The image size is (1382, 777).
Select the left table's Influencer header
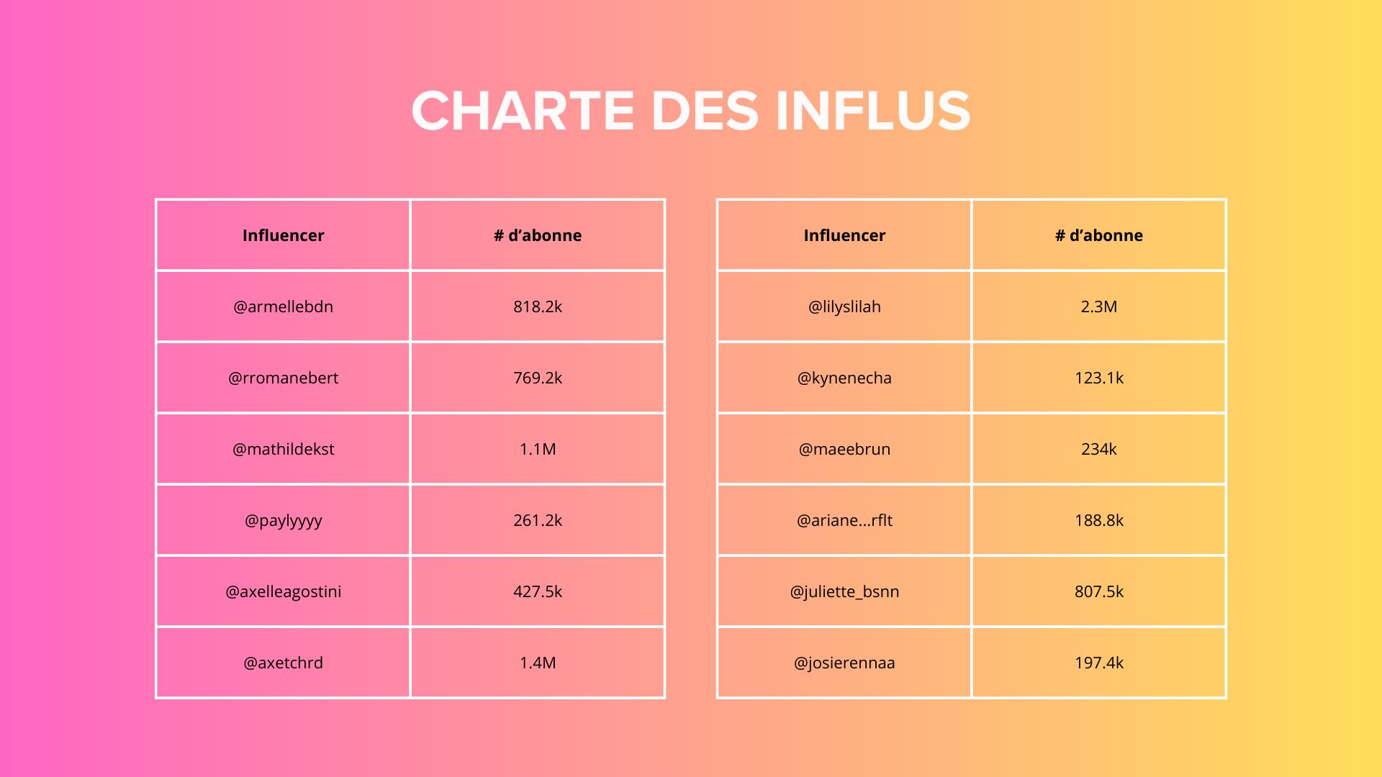coord(284,235)
